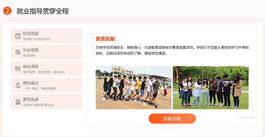Open the 就业课程 tab

(46, 69)
